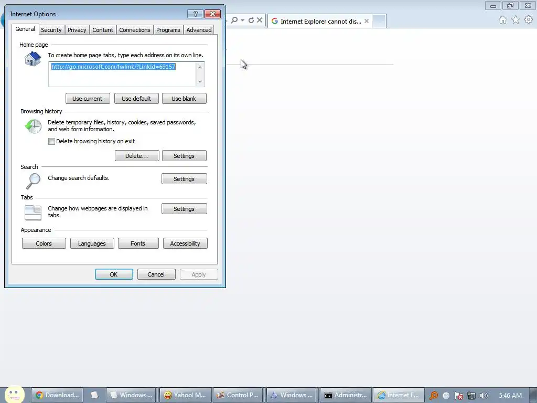Click the Internet Explorer taskbar button
Screen dimensions: 537x403
click(x=399, y=395)
